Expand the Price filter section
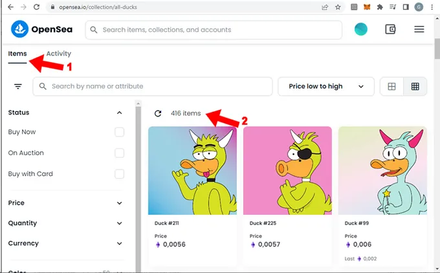The image size is (440, 273). click(x=119, y=203)
